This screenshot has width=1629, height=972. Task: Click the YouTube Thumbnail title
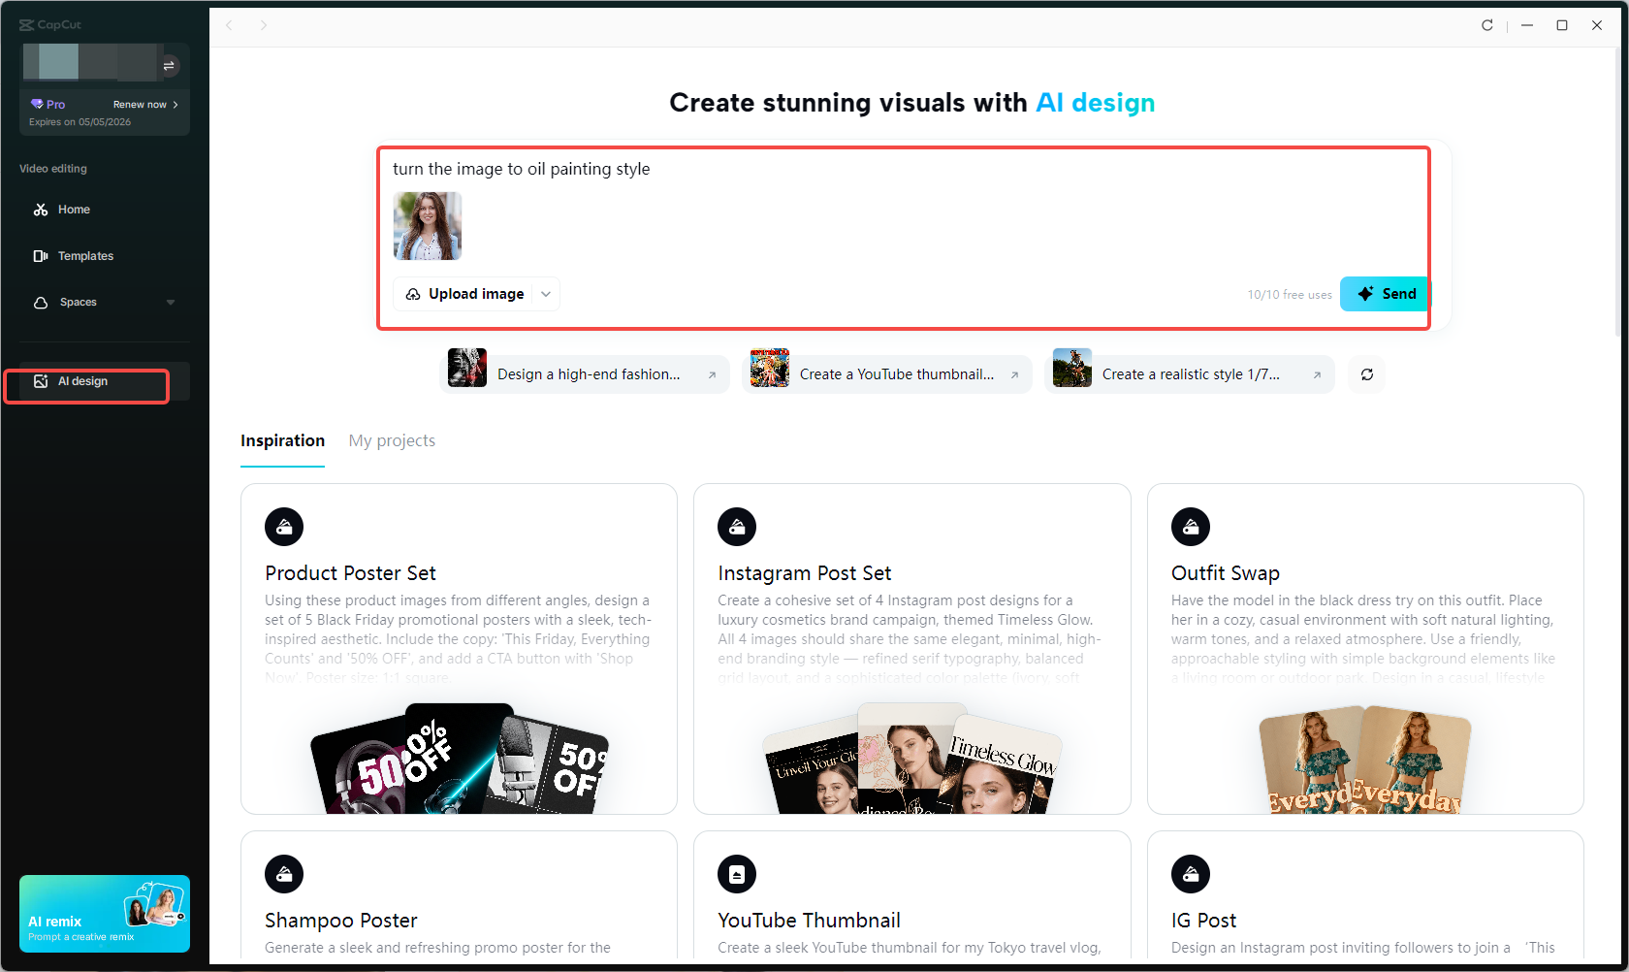(x=809, y=921)
